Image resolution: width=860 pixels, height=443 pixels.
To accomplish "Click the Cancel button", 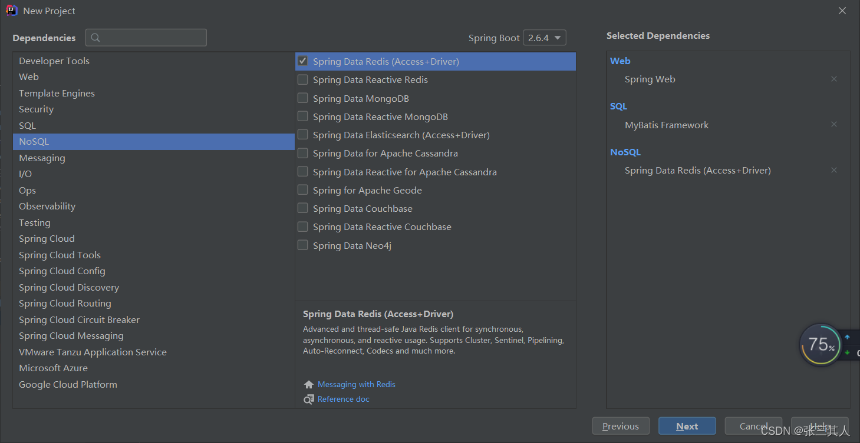I will pos(753,427).
